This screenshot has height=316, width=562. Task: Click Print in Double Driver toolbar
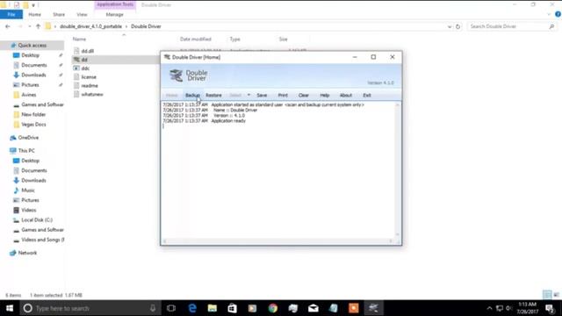point(283,96)
